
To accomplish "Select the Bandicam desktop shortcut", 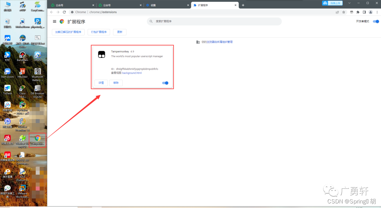I will [22, 56].
